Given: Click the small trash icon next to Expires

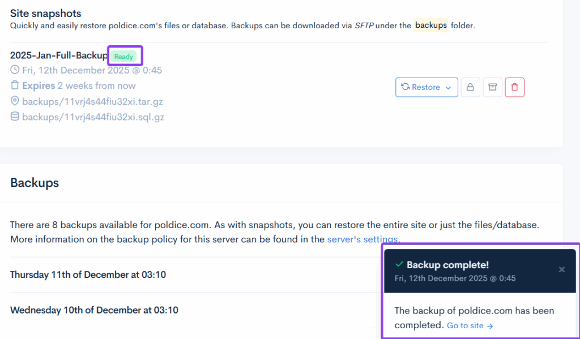Looking at the screenshot, I should [x=15, y=86].
